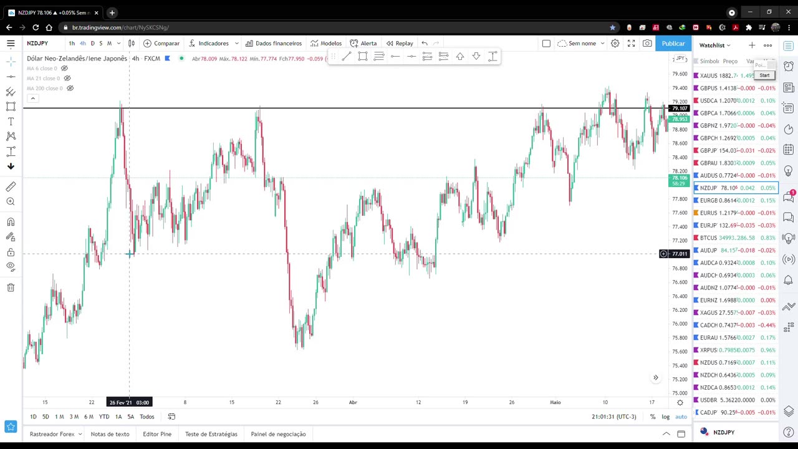Toggle percent scale
This screenshot has width=798, height=449.
[x=653, y=417]
